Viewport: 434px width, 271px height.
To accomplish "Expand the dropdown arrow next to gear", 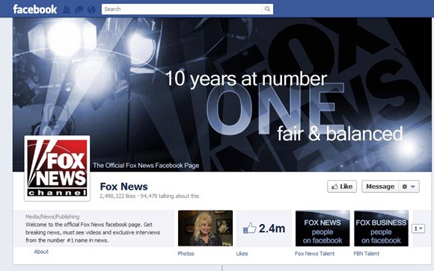I will coord(413,187).
